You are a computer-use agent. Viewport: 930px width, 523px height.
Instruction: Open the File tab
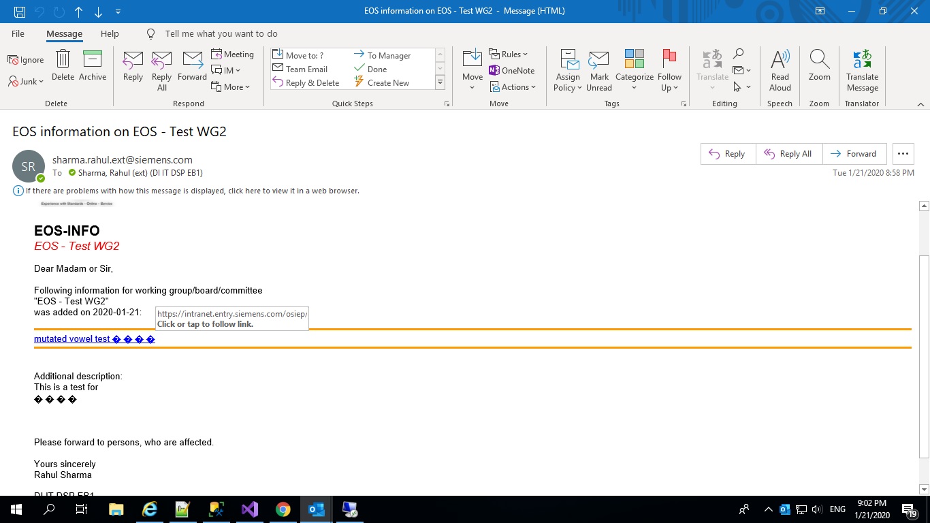point(18,33)
